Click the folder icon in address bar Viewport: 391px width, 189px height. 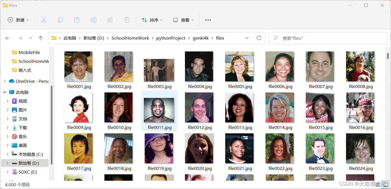pos(54,38)
